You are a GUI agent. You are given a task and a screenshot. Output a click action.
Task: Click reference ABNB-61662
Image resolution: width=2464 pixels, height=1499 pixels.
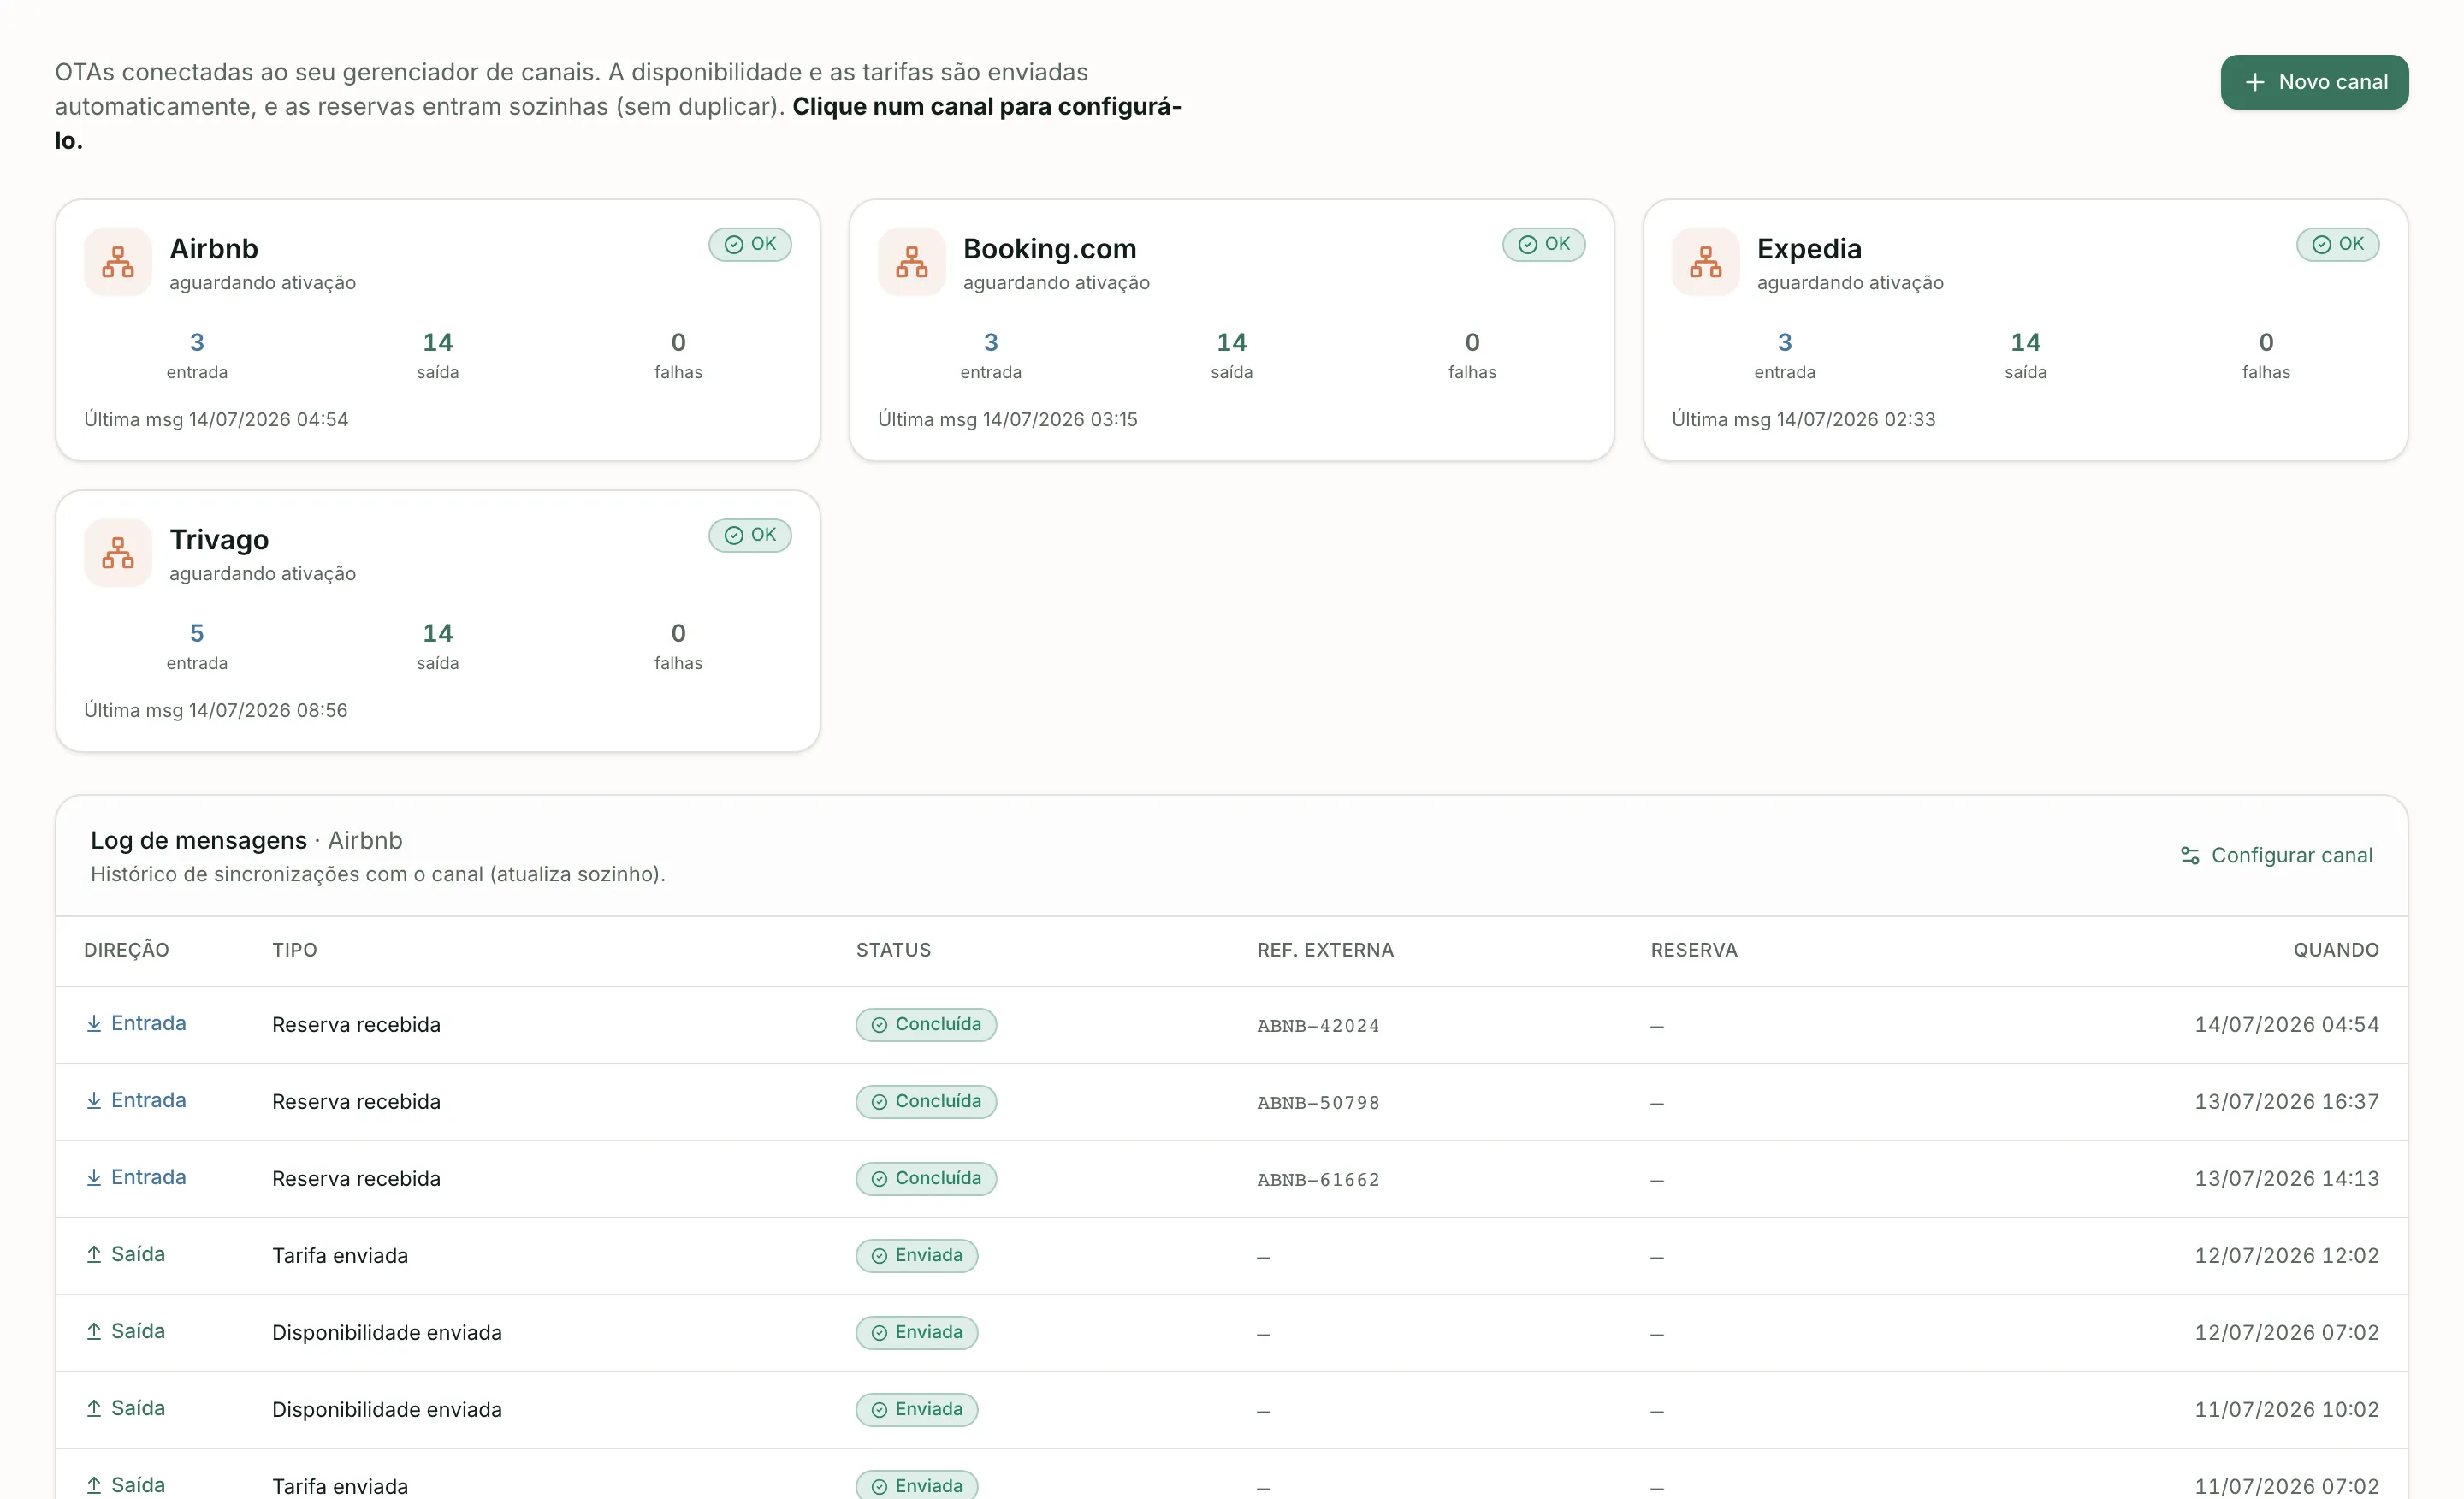coord(1318,1179)
